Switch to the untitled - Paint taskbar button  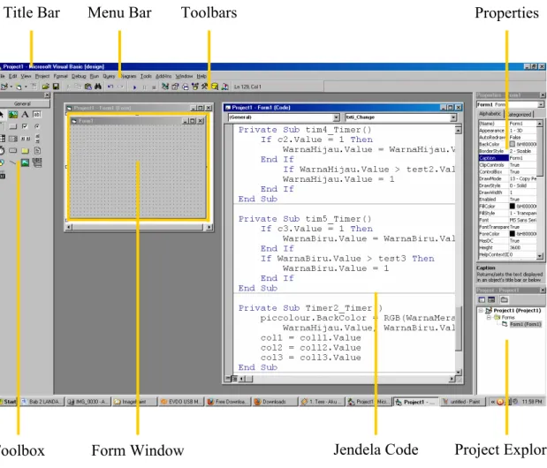pyautogui.click(x=462, y=402)
